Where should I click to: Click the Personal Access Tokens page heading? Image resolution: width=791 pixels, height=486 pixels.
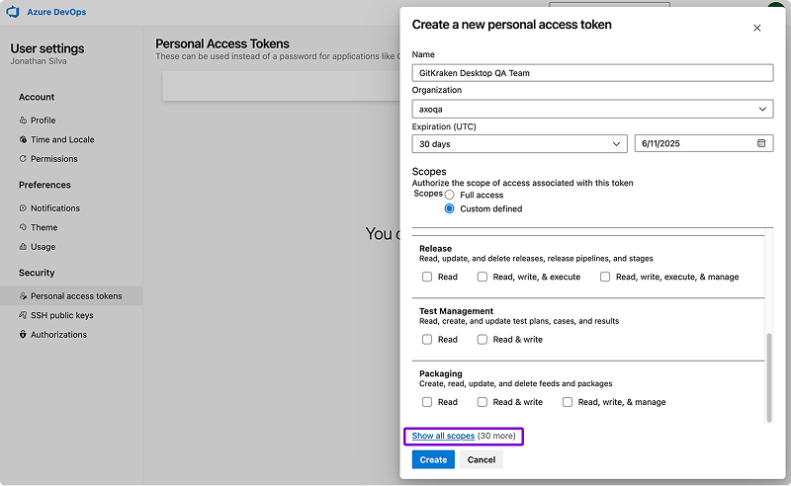tap(222, 43)
